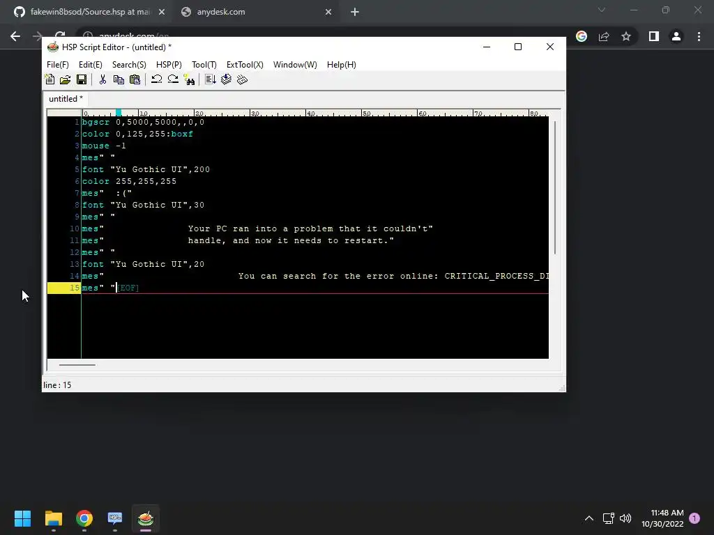714x535 pixels.
Task: Open the HSP(P) menu
Action: pyautogui.click(x=169, y=65)
